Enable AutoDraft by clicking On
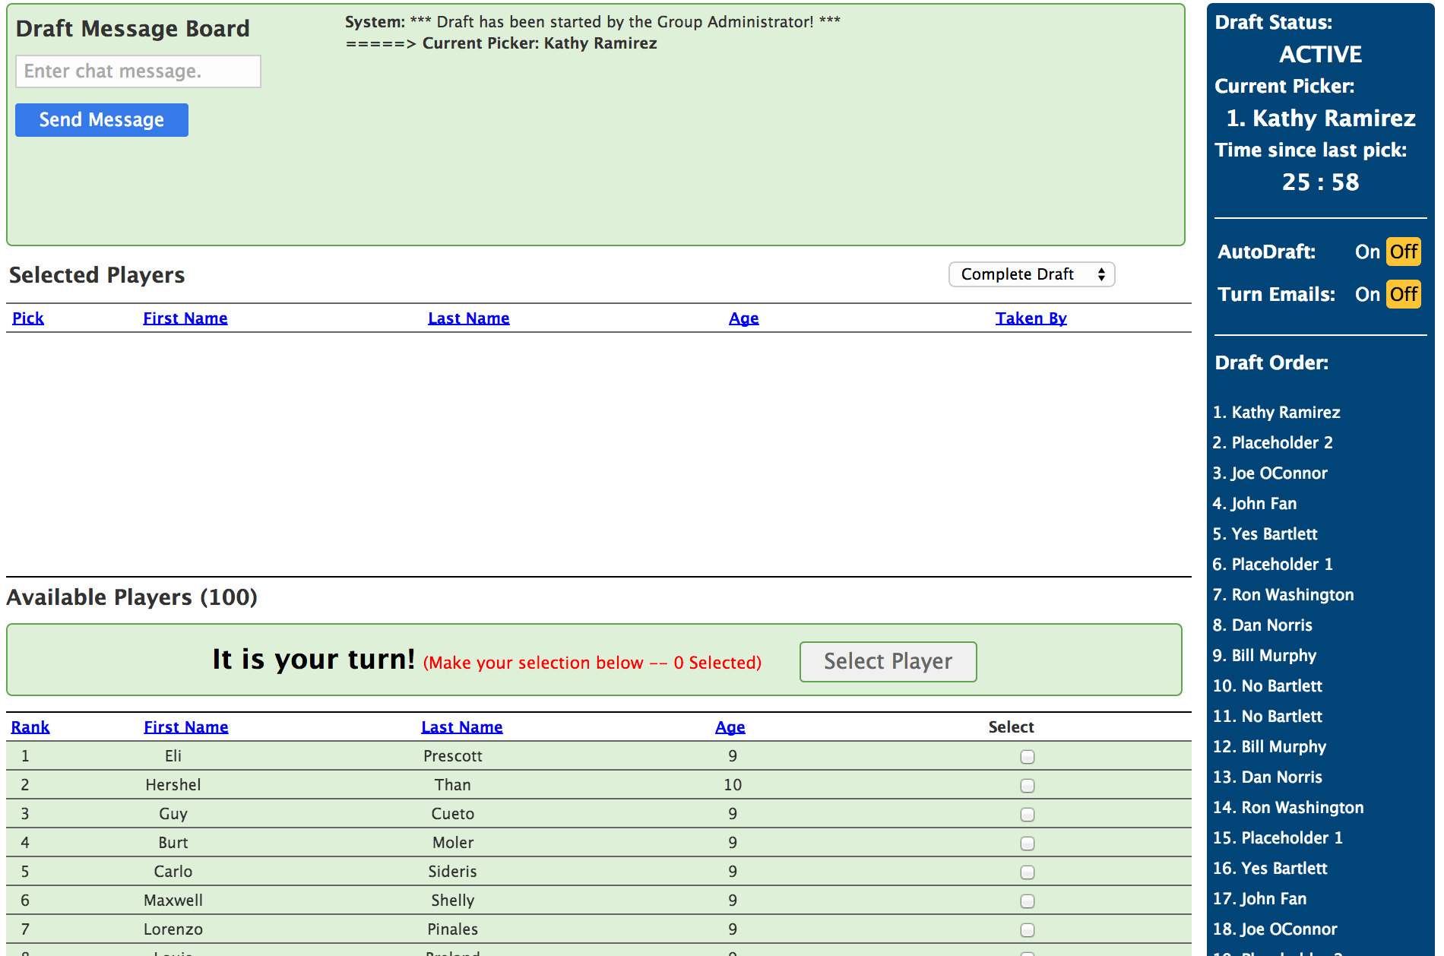1444x956 pixels. (x=1366, y=252)
